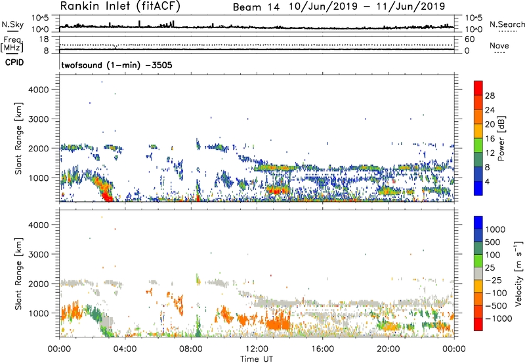Click the 'N.Search' legend label
This screenshot has width=525, height=363.
(x=507, y=24)
